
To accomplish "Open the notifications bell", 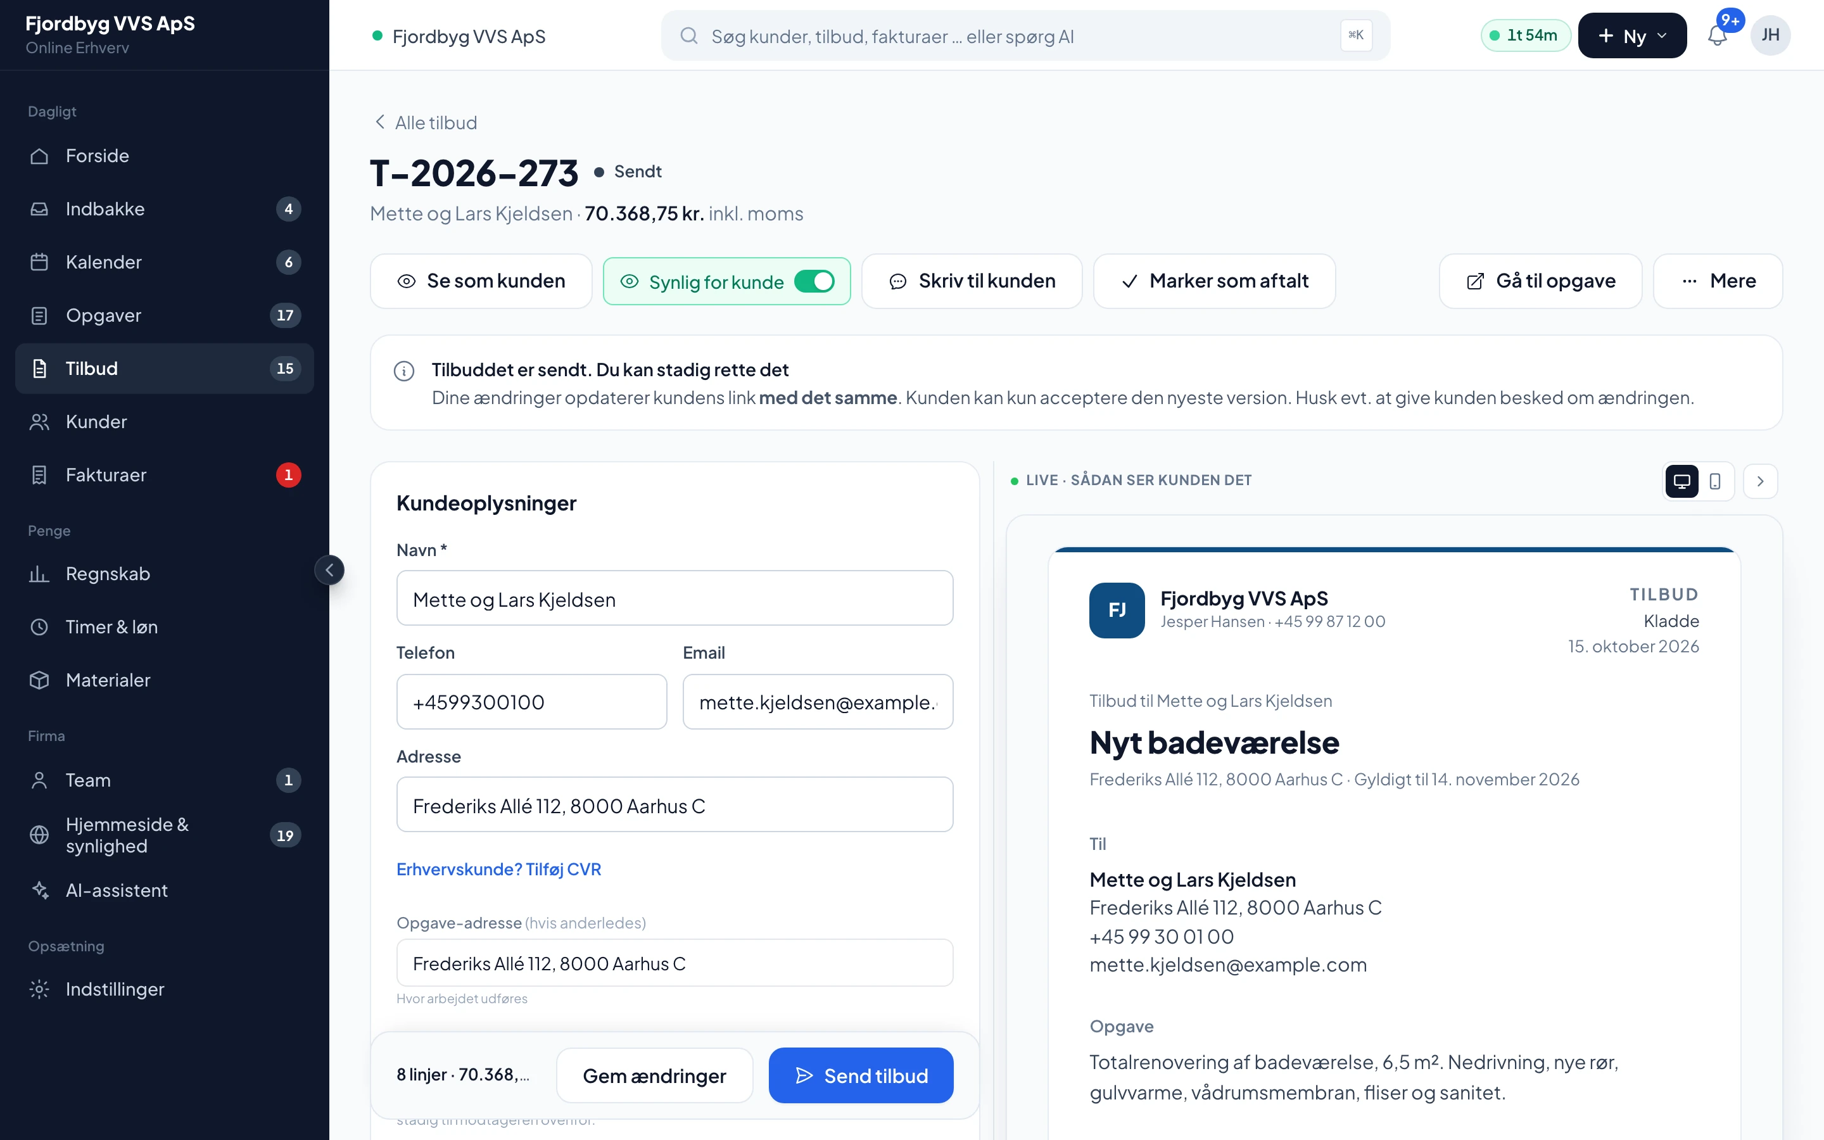I will pos(1717,35).
